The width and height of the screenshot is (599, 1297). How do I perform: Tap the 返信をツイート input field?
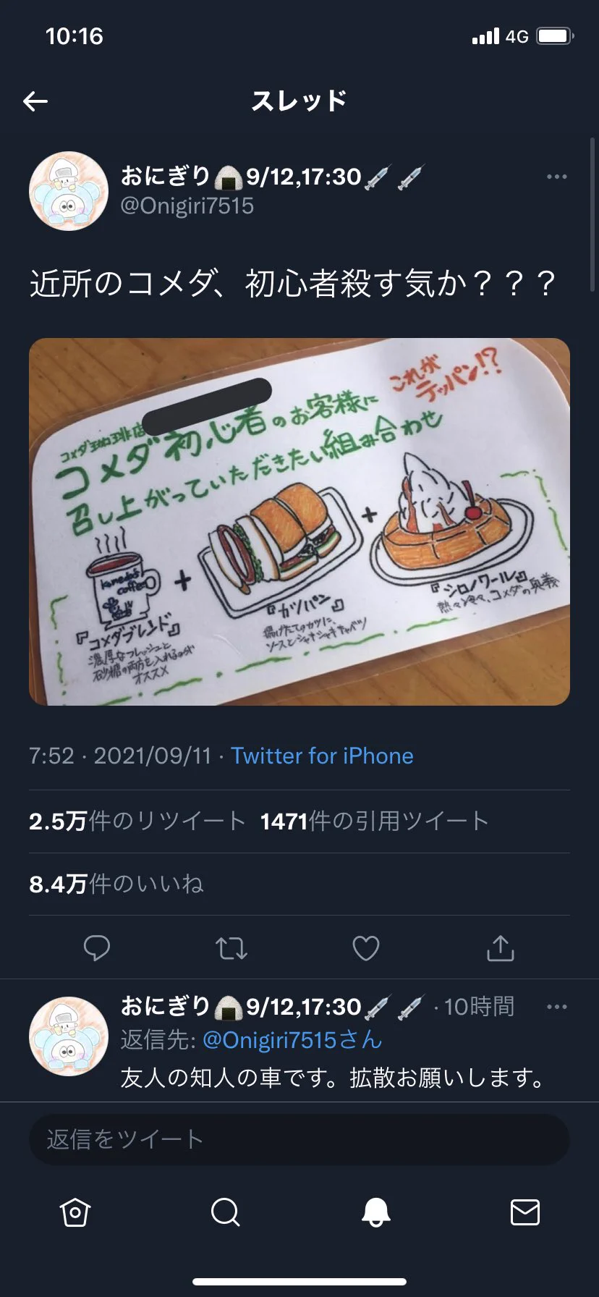299,1139
